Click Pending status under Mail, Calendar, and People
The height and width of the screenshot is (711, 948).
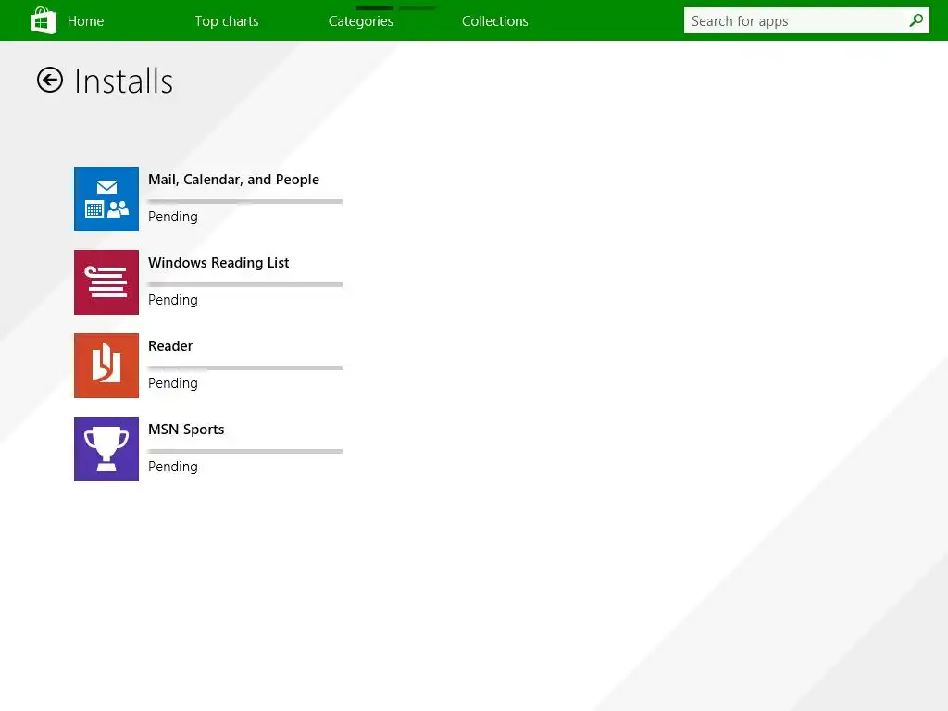pyautogui.click(x=173, y=217)
